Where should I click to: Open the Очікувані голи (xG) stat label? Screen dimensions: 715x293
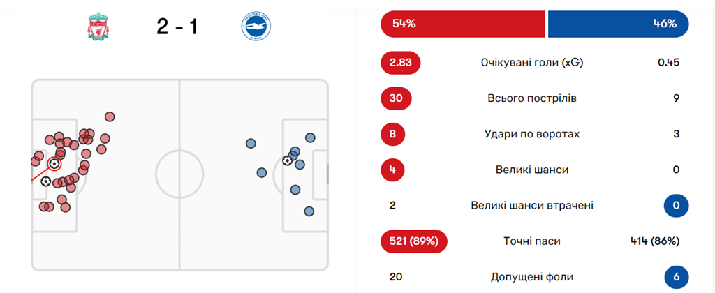(x=531, y=63)
